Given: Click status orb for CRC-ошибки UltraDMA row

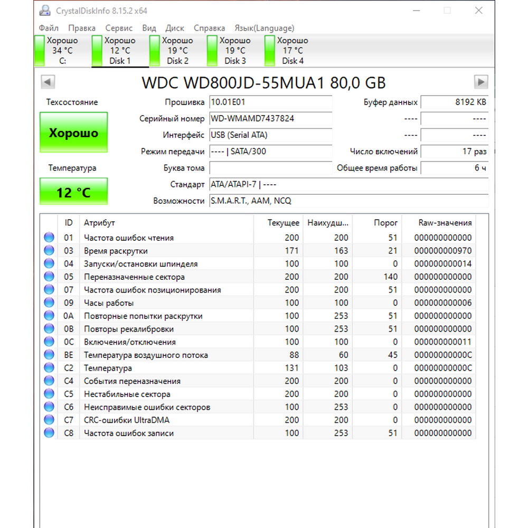Looking at the screenshot, I should point(49,420).
